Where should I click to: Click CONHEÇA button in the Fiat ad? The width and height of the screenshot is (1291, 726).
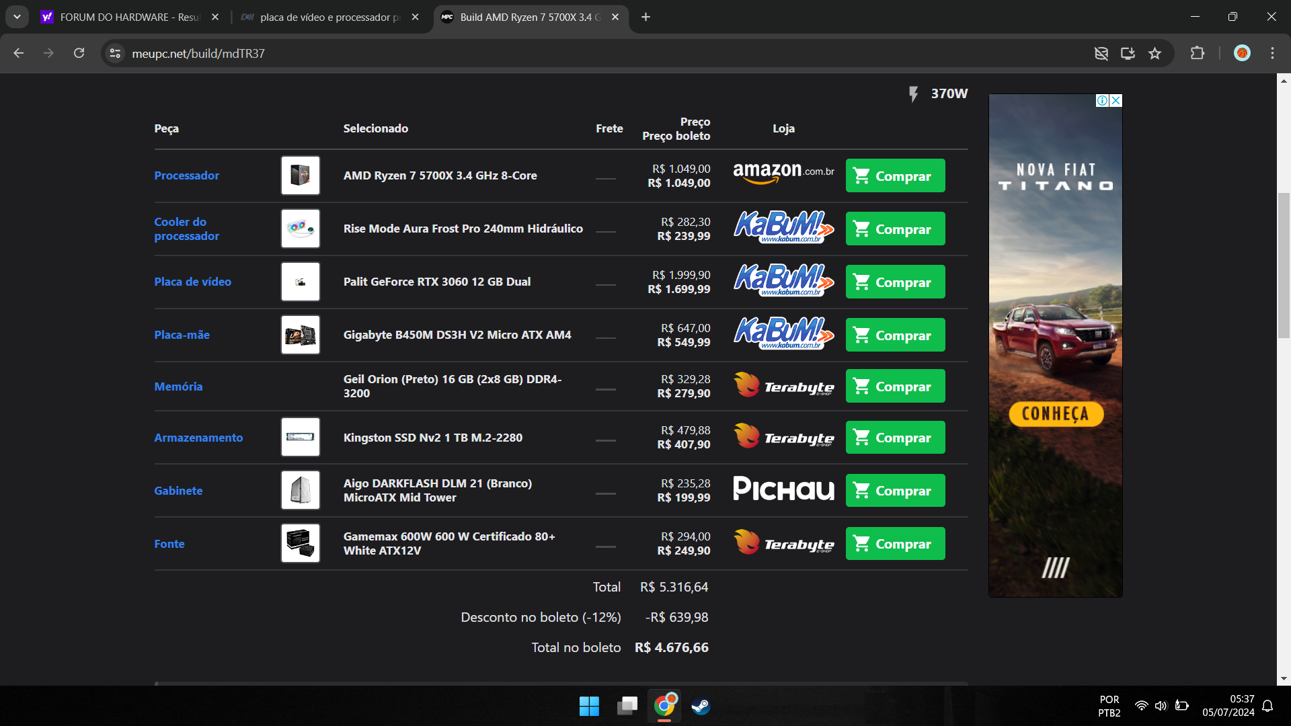coord(1056,413)
